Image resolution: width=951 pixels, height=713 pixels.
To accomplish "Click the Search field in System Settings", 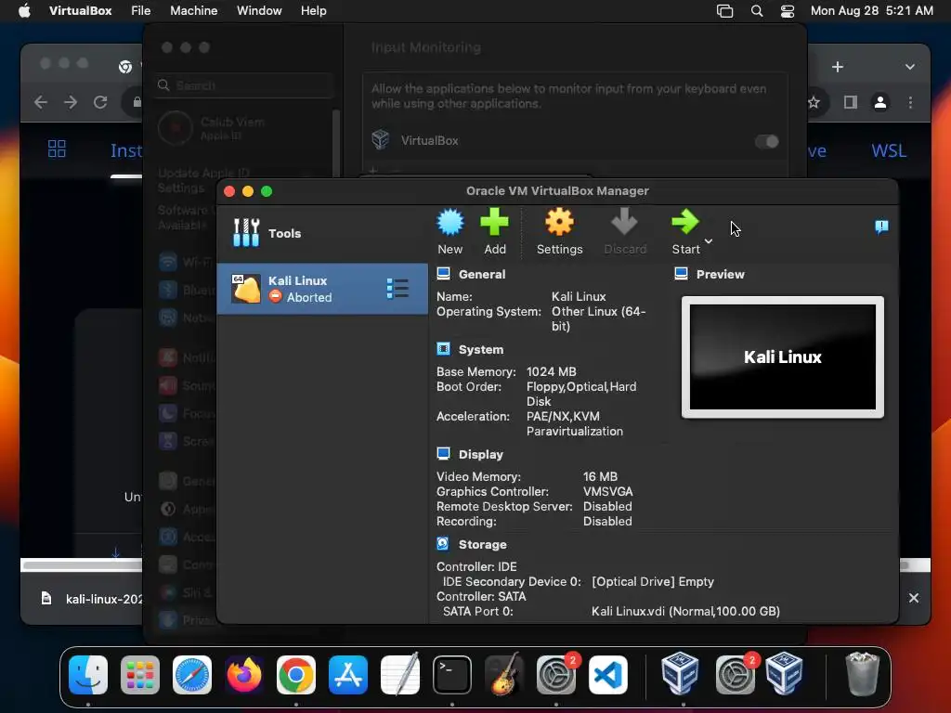I will (x=244, y=85).
